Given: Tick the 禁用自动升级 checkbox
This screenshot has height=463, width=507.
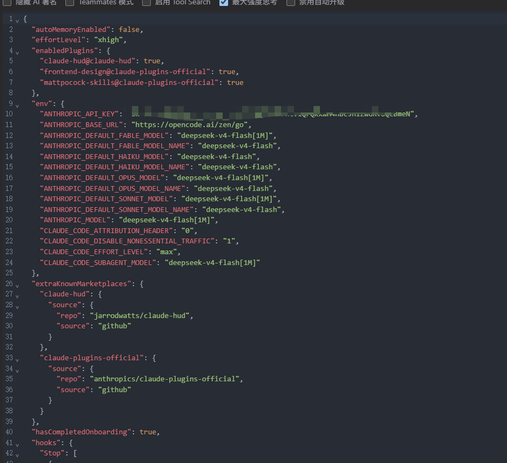Looking at the screenshot, I should point(291,3).
